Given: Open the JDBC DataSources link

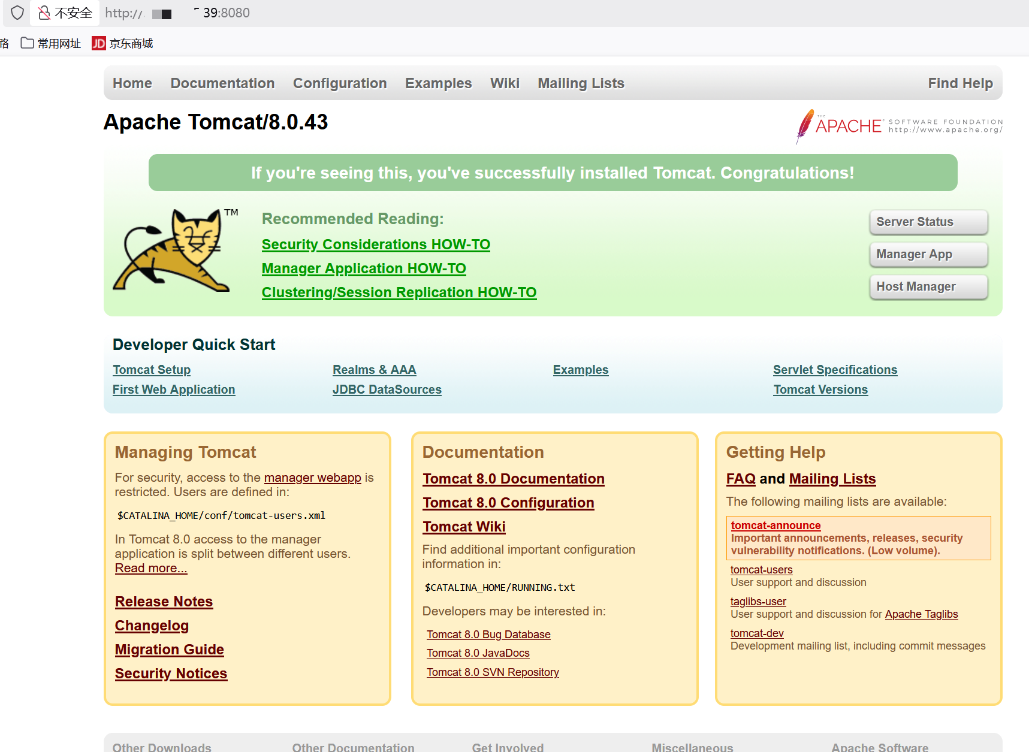Looking at the screenshot, I should coord(387,389).
